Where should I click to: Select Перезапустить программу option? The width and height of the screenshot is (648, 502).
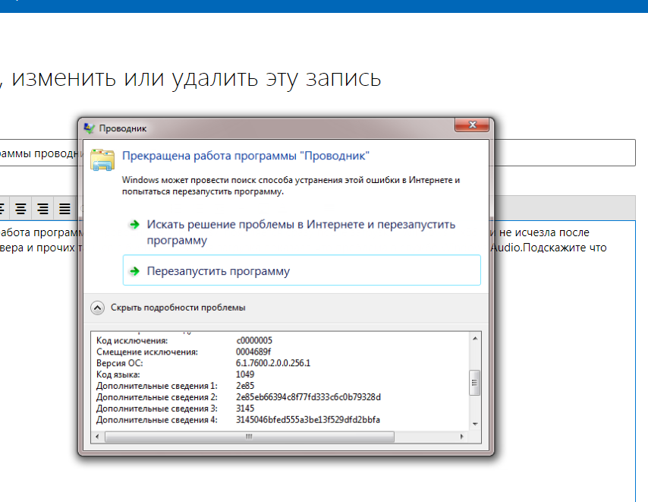pos(302,270)
